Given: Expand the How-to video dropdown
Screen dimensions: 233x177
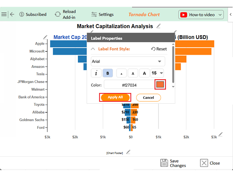Looking at the screenshot, I should [220, 15].
